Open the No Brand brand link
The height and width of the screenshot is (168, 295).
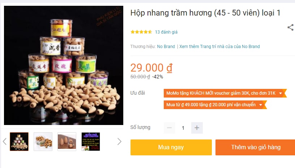pyautogui.click(x=166, y=47)
